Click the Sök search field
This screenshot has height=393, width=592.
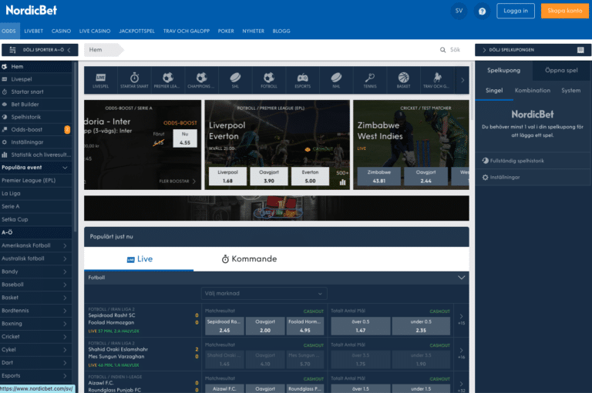coord(455,50)
